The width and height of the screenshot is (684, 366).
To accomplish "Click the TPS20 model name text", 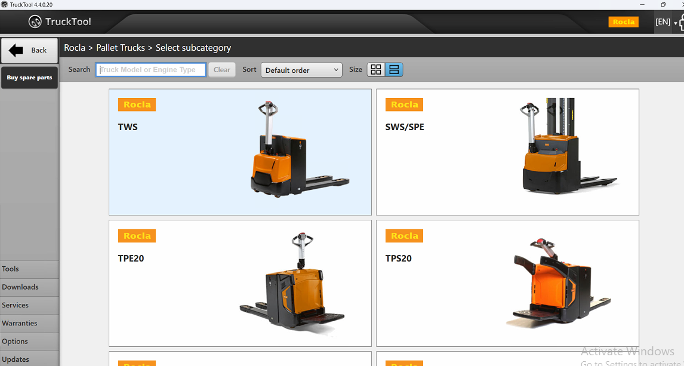I will point(399,259).
